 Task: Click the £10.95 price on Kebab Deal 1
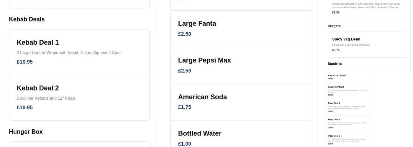(25, 62)
